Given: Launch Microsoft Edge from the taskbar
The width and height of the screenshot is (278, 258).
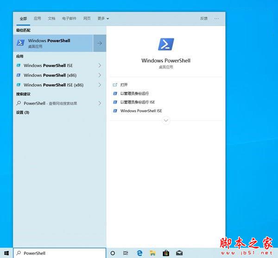Looking at the screenshot, I should (139, 253).
